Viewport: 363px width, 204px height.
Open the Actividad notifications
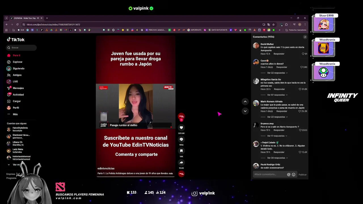pyautogui.click(x=15, y=94)
